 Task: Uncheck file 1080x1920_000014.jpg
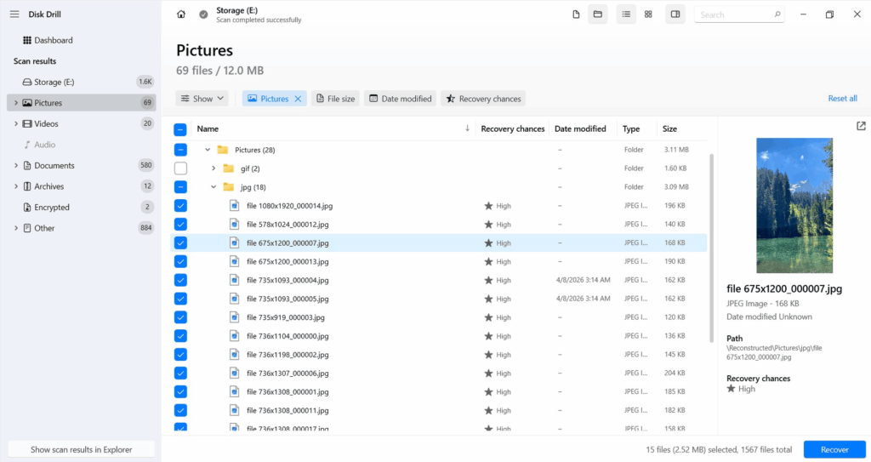tap(180, 206)
